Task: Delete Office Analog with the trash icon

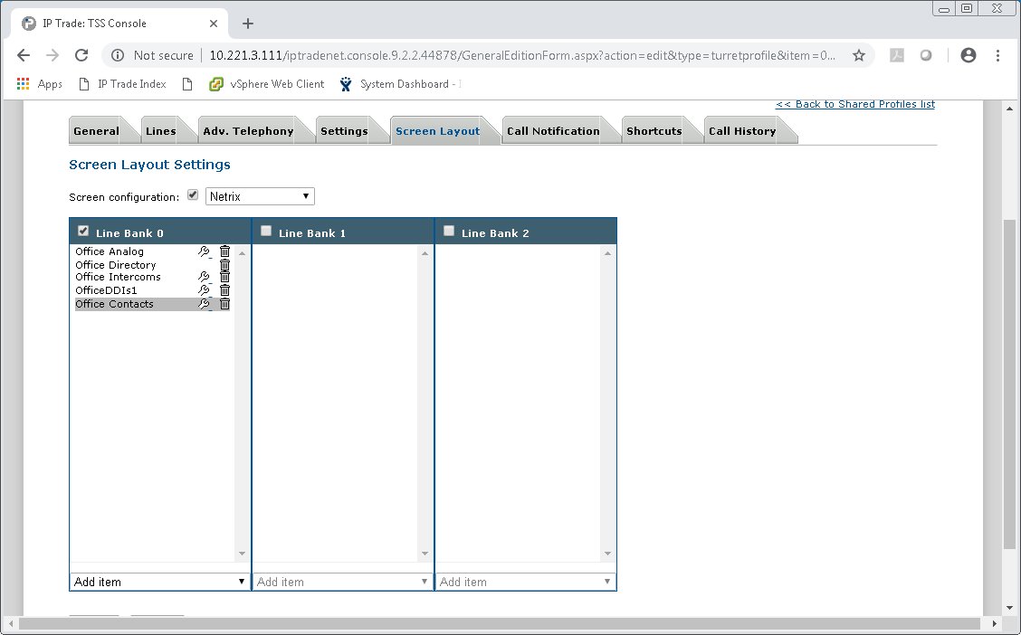Action: pyautogui.click(x=224, y=251)
